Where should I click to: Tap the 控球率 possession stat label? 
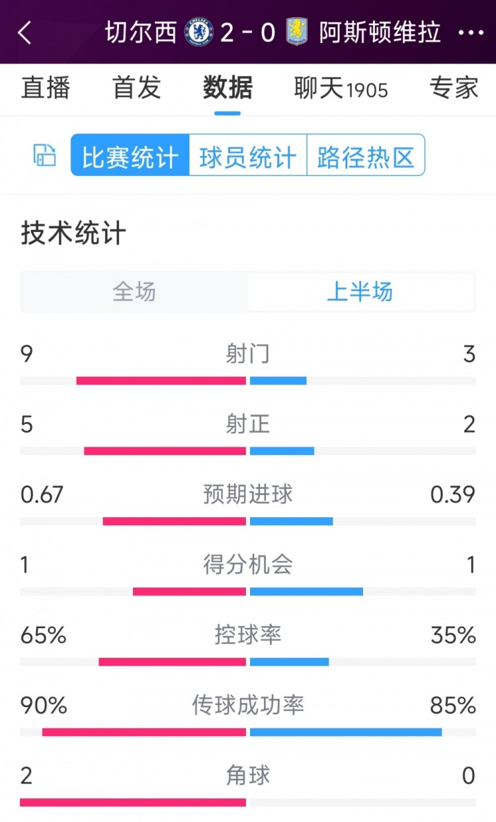(x=248, y=635)
